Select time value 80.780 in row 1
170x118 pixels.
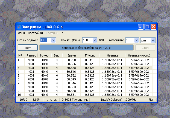tap(71, 60)
